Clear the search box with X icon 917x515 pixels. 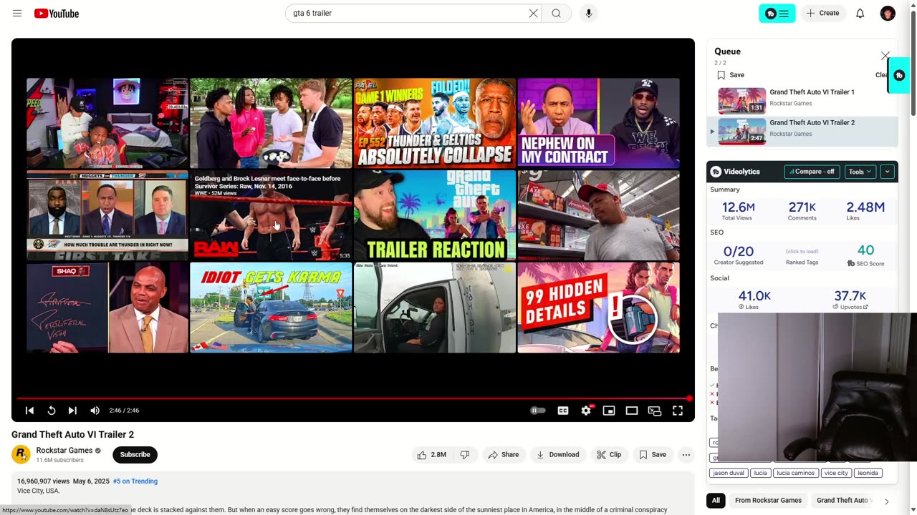[533, 14]
